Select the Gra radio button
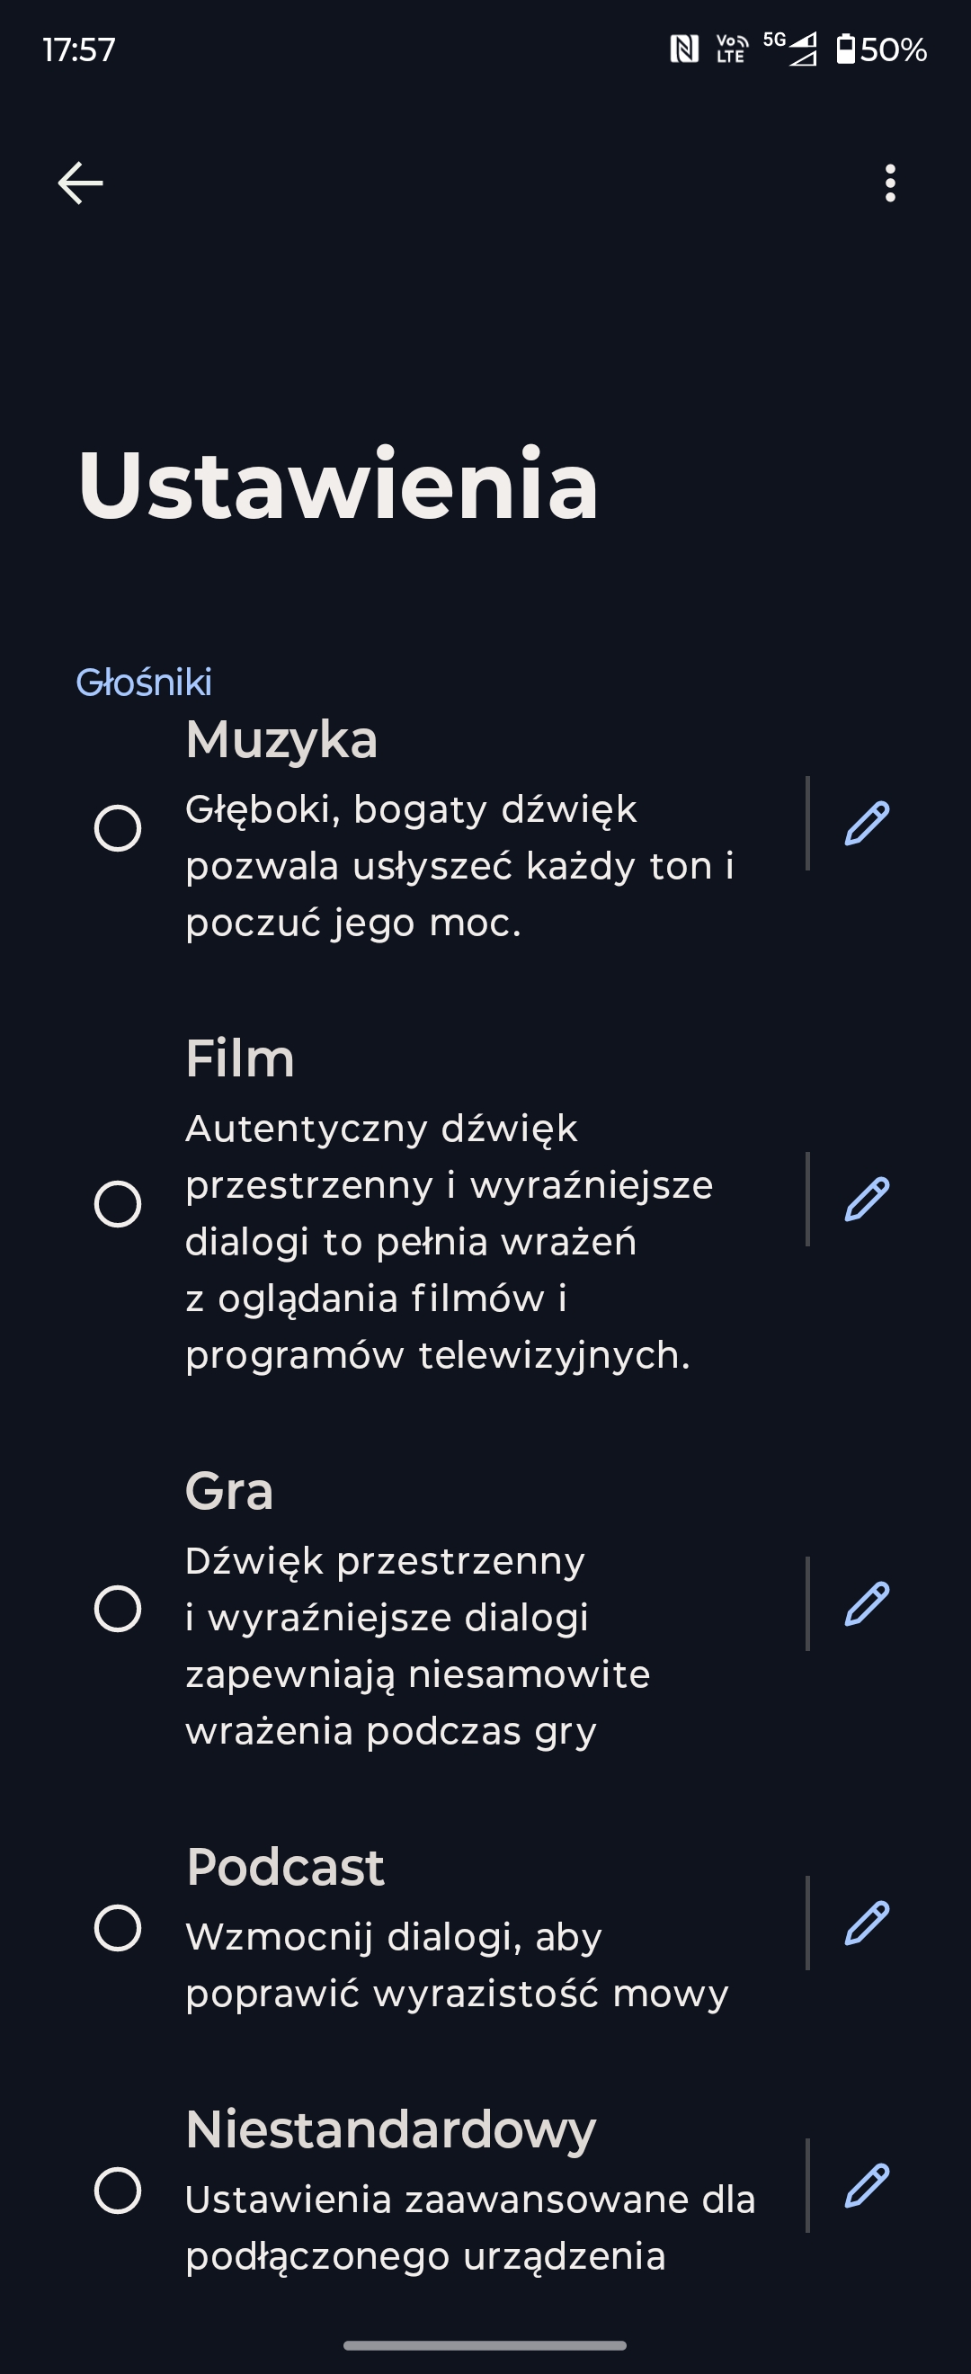This screenshot has height=2374, width=971. [118, 1608]
